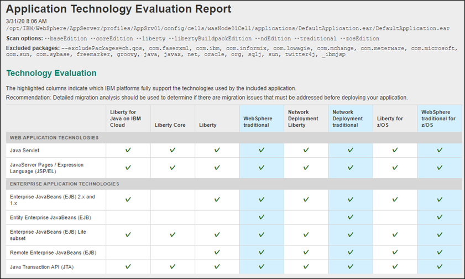Click the sentence about highlighted columns
Viewport: 465px width, 279px height.
point(151,88)
